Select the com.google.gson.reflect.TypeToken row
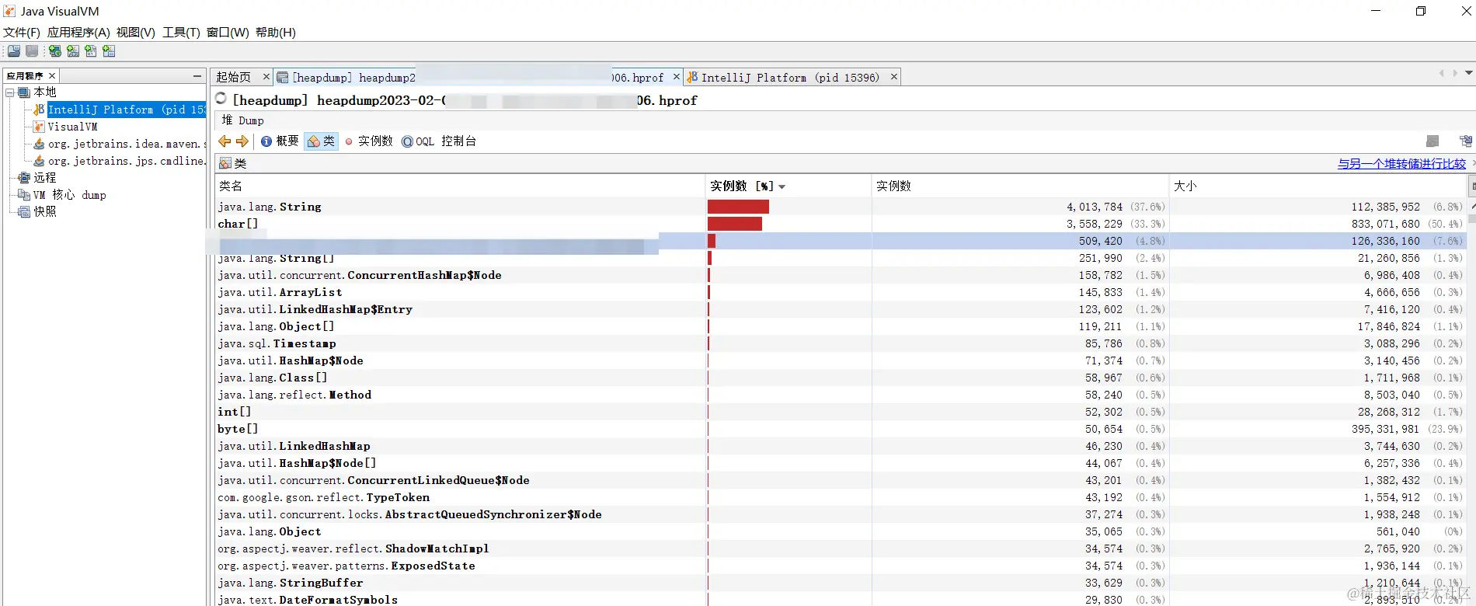Viewport: 1476px width, 606px height. [x=840, y=497]
